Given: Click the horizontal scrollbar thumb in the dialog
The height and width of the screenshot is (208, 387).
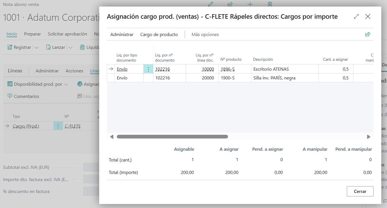Looking at the screenshot, I should coord(172,137).
